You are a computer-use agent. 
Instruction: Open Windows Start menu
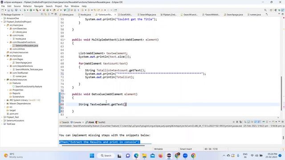[92, 156]
